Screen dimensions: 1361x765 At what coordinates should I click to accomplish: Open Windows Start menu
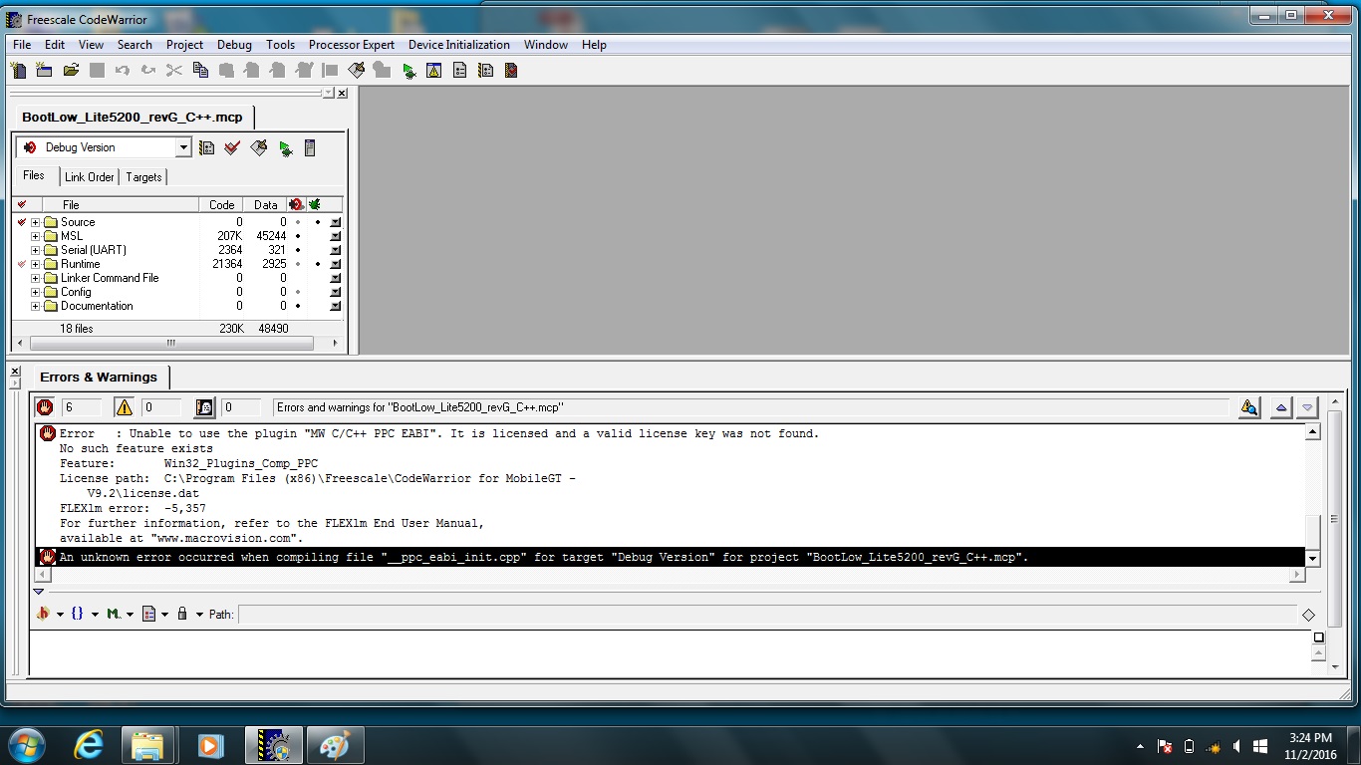27,745
